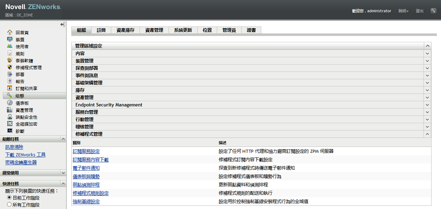441x209 pixels.
Task: Expand the Endpoint Security Management section chevron
Action: 427,105
